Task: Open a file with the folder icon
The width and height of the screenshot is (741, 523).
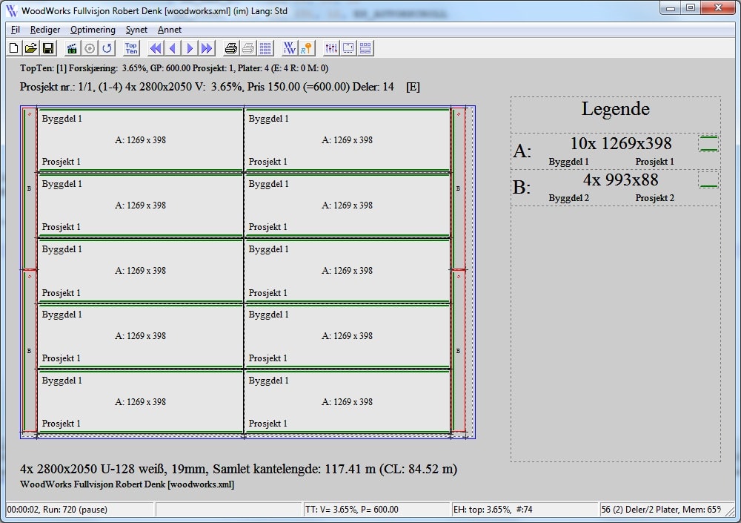Action: point(30,47)
